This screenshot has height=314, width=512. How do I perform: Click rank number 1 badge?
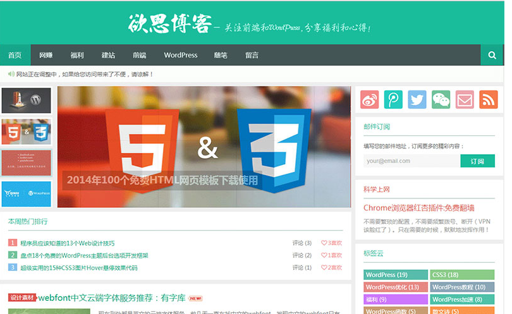[x=13, y=243]
